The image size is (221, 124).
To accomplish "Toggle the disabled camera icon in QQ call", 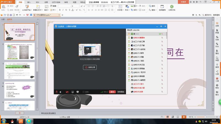I will tap(67, 92).
